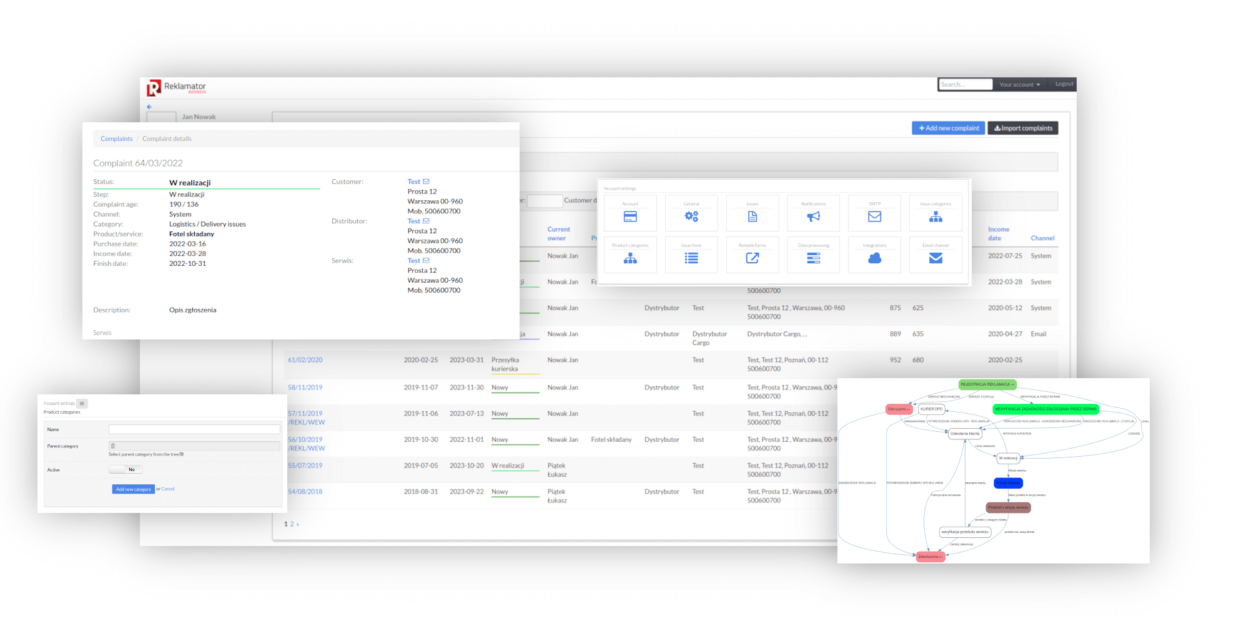Screen dimensions: 1249x624
Task: Click the Import complaints button
Action: coord(1022,128)
